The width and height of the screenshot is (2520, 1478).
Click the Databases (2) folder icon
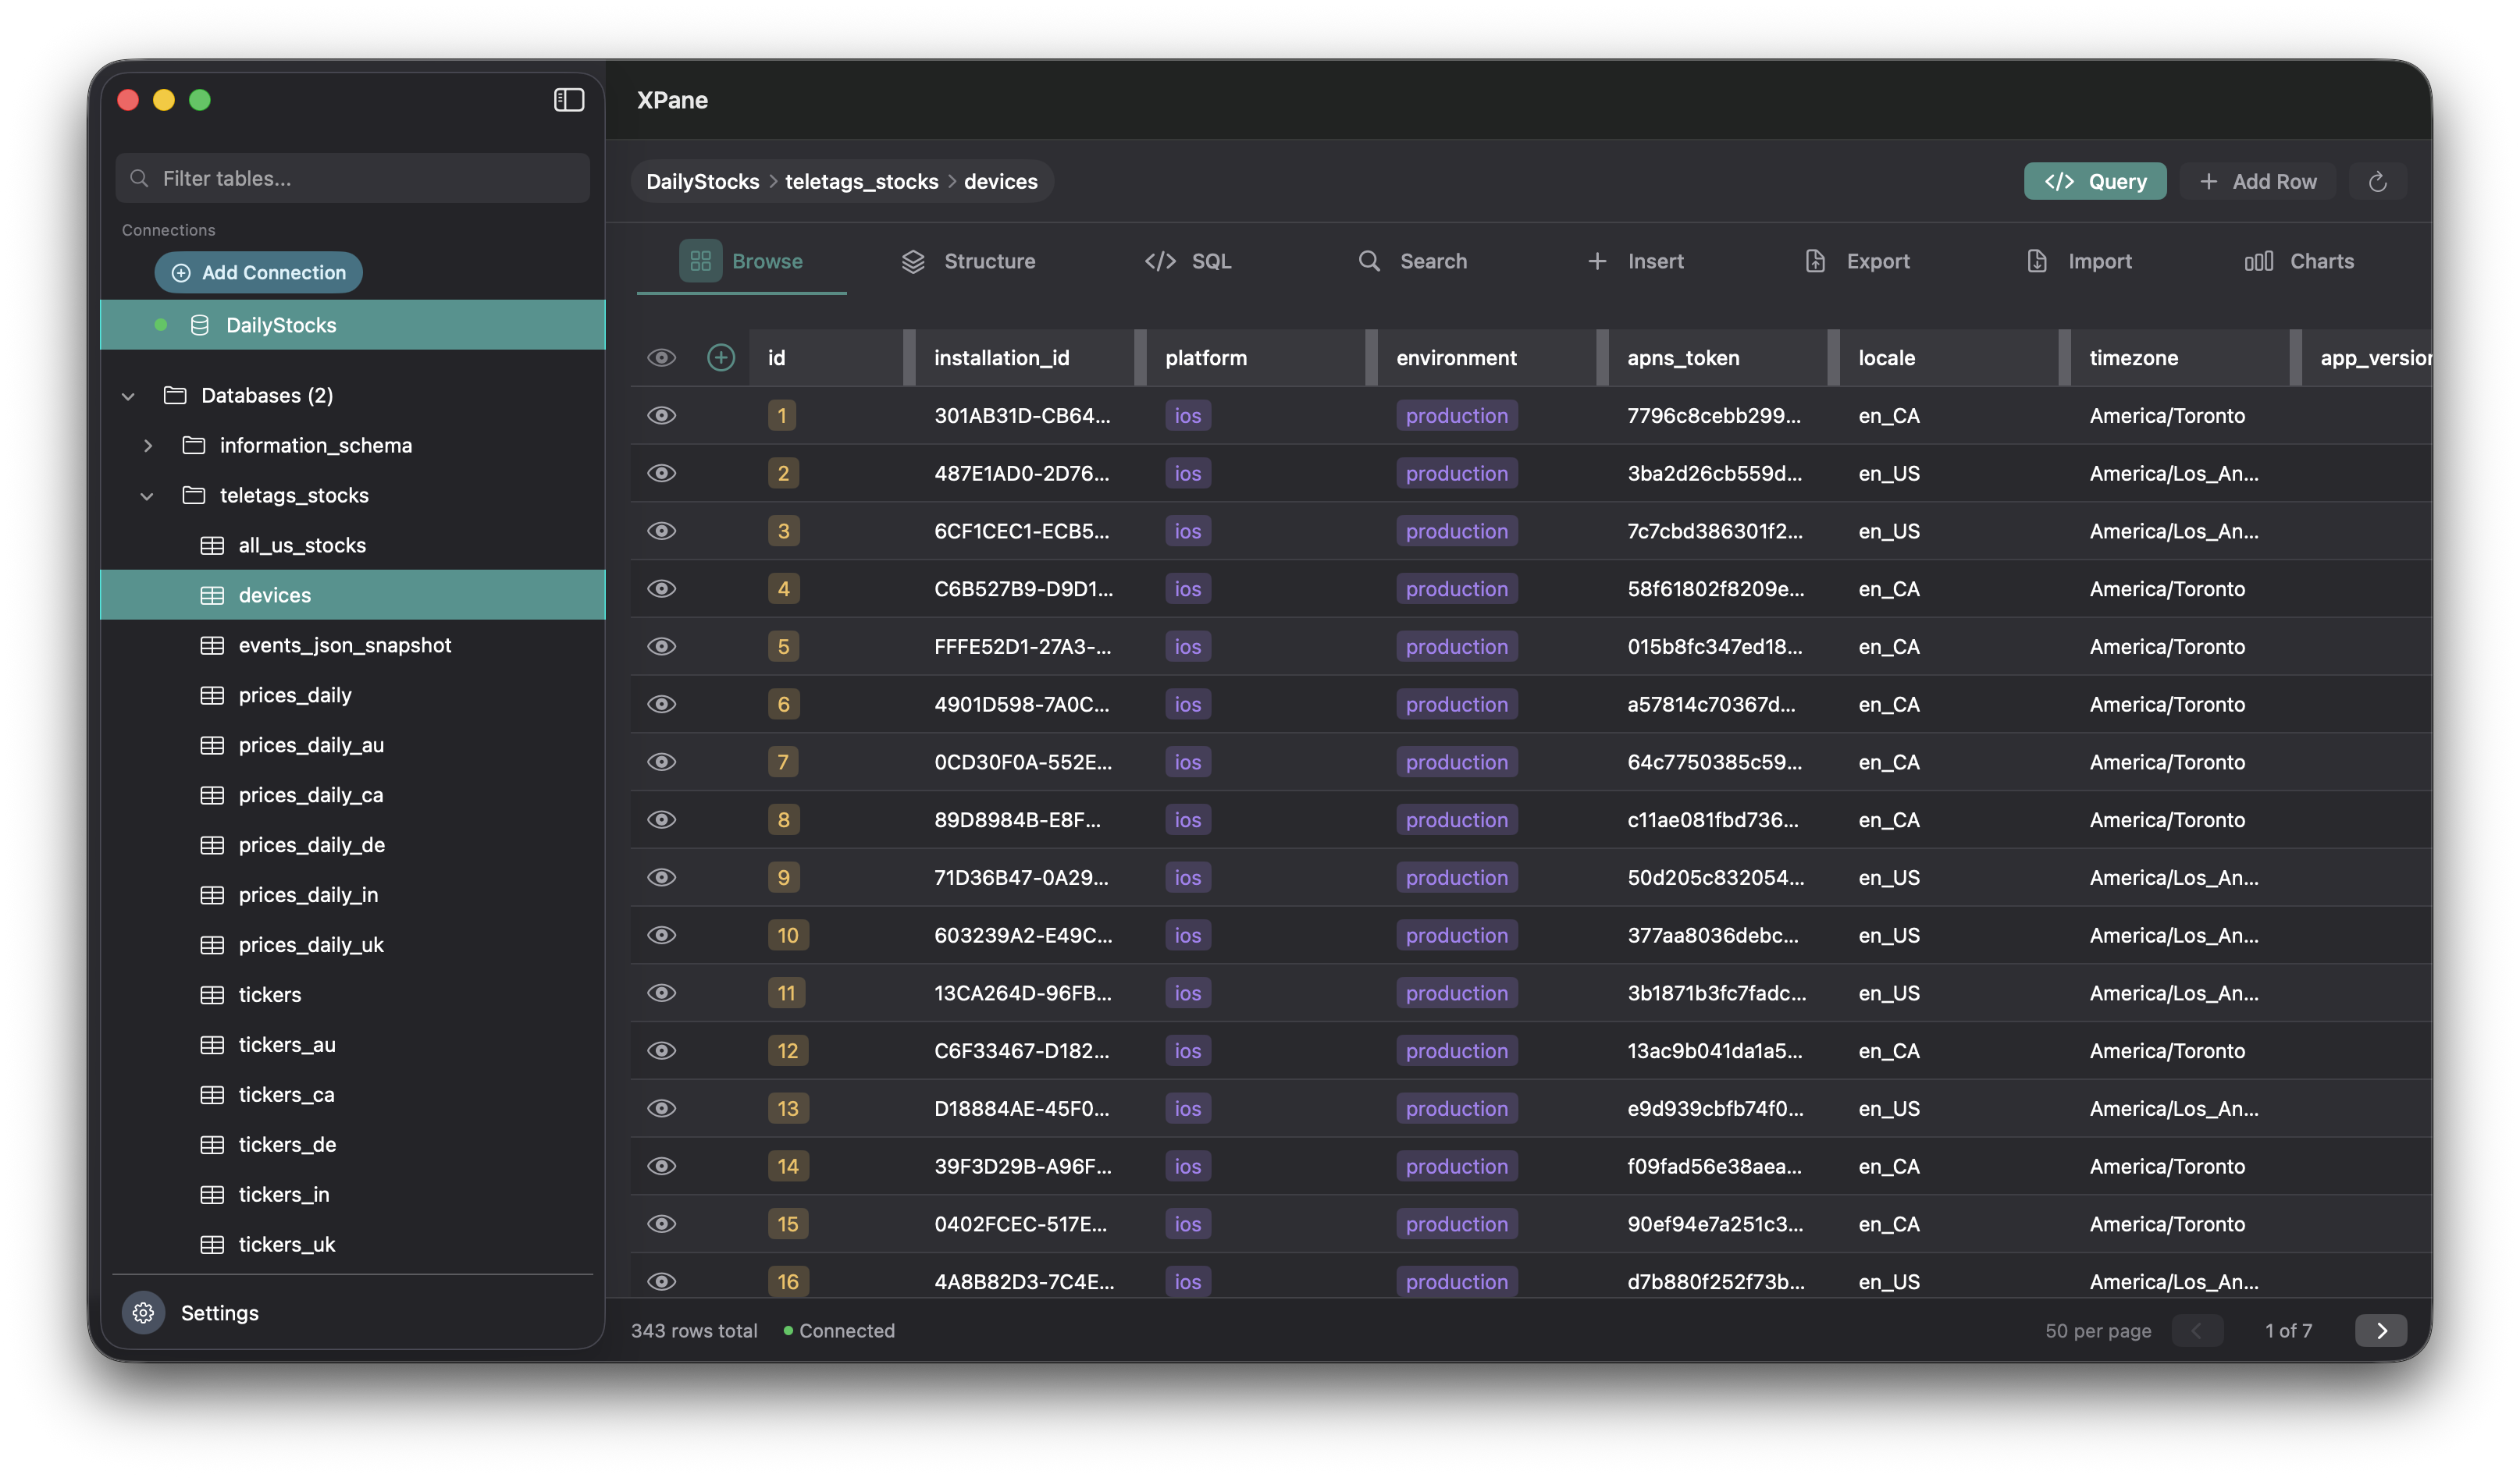175,395
